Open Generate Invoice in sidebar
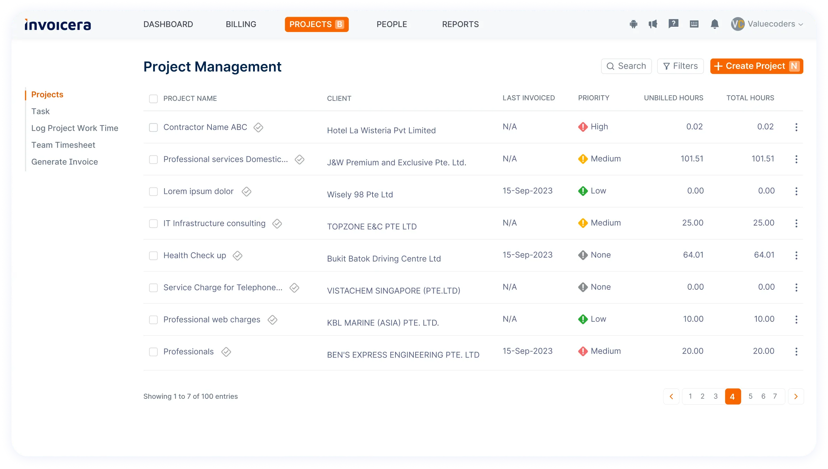The width and height of the screenshot is (828, 469). [65, 162]
